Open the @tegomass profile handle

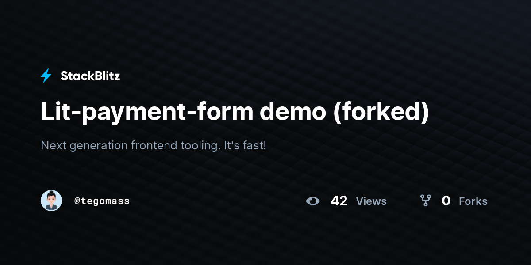click(x=102, y=201)
